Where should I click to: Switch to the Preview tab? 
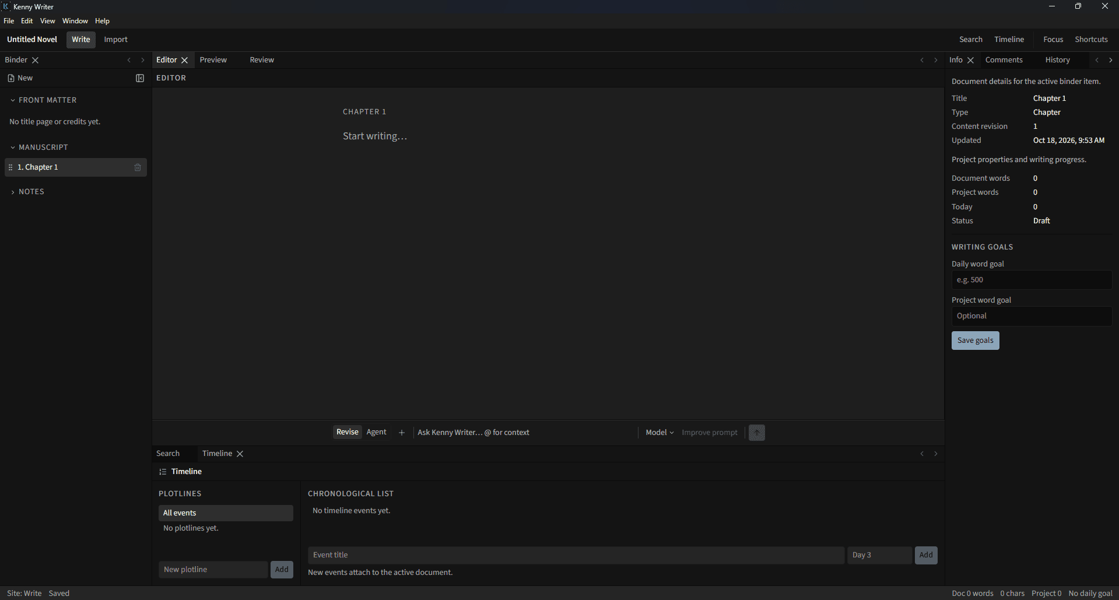[213, 60]
